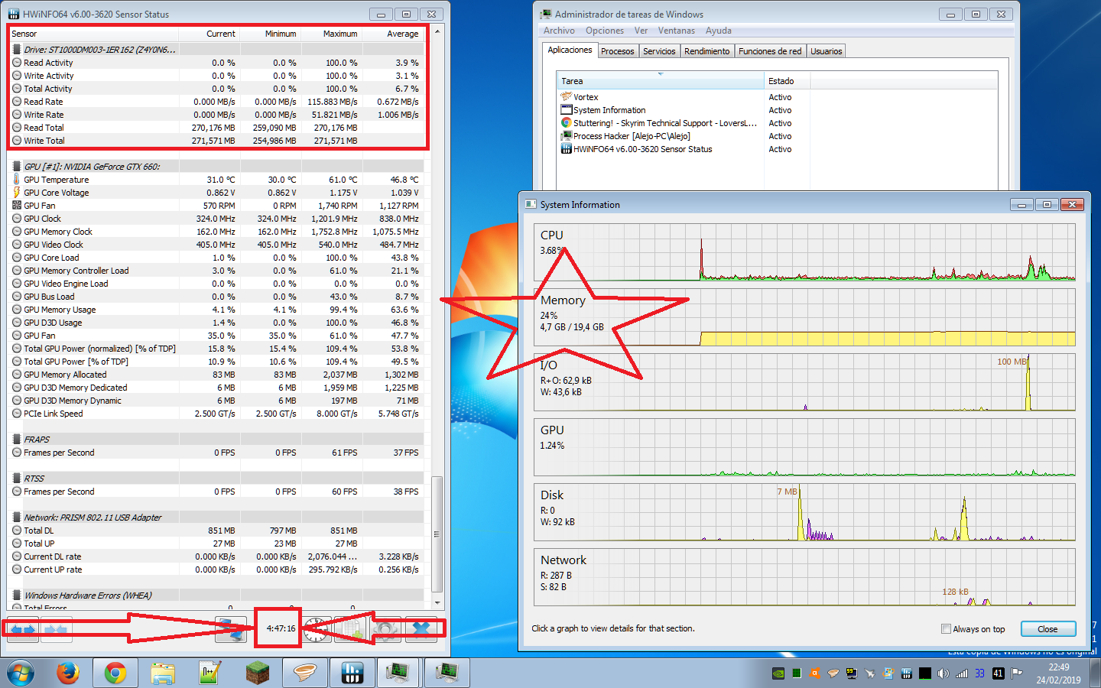Click the Avast orange tray icon
Image resolution: width=1101 pixels, height=688 pixels.
tap(815, 673)
